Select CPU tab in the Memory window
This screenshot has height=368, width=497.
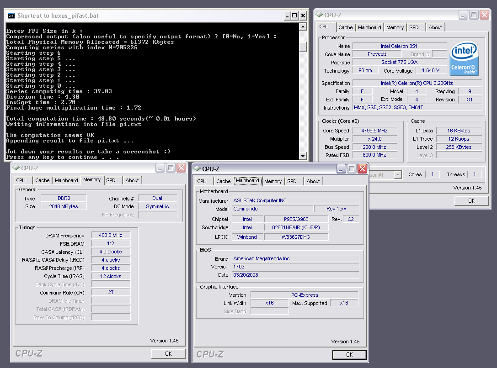point(21,180)
